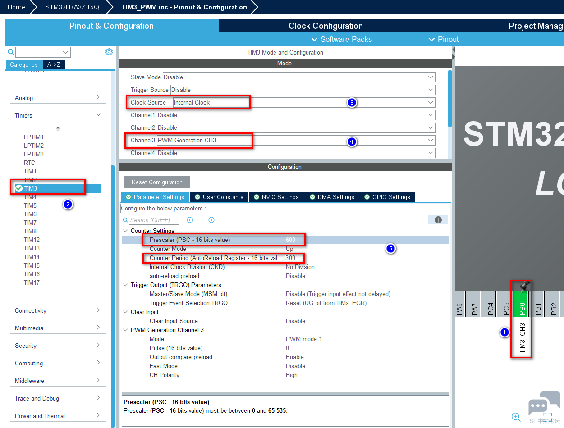Collapse the Clear Input section

tap(125, 312)
